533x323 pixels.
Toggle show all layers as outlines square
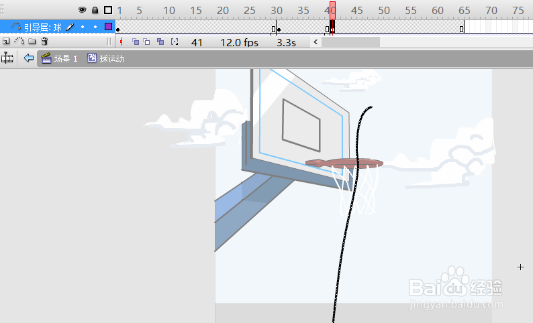pos(108,10)
